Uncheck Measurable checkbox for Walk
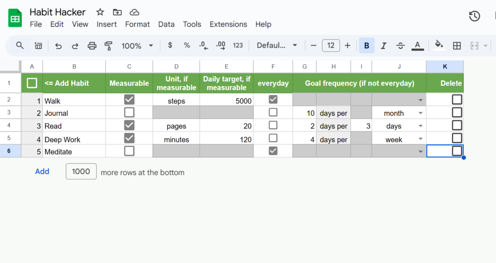This screenshot has width=496, height=263. tap(129, 100)
